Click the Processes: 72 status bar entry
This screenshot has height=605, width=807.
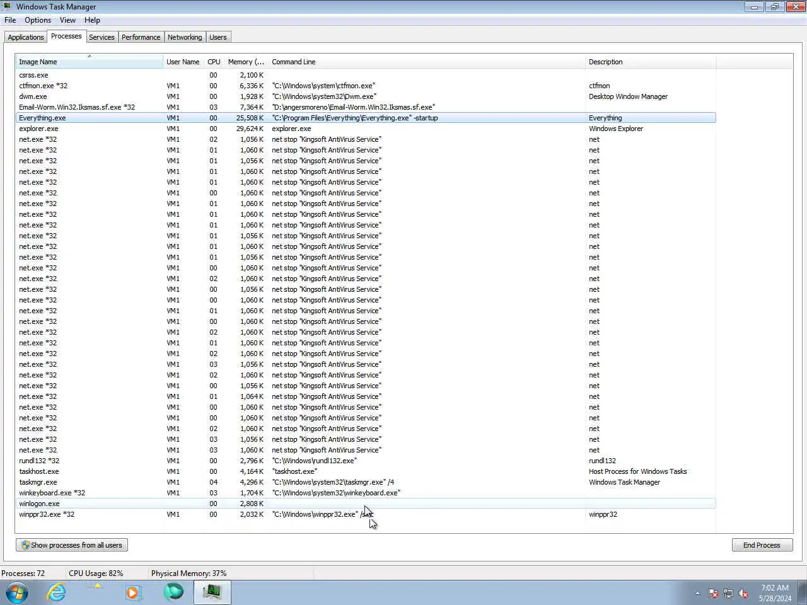pos(23,573)
